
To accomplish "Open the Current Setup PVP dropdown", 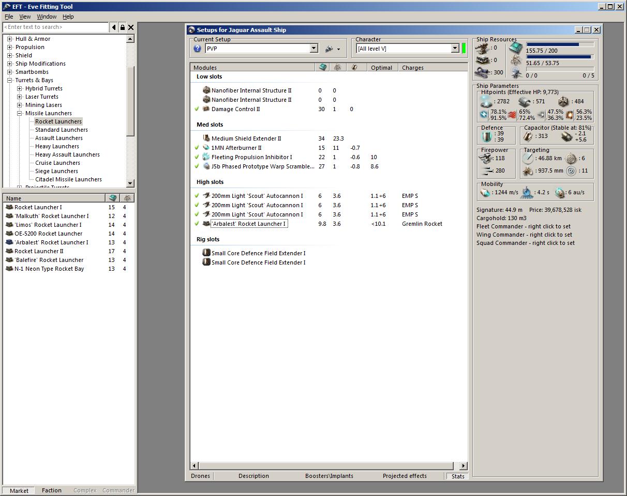I will click(x=313, y=49).
